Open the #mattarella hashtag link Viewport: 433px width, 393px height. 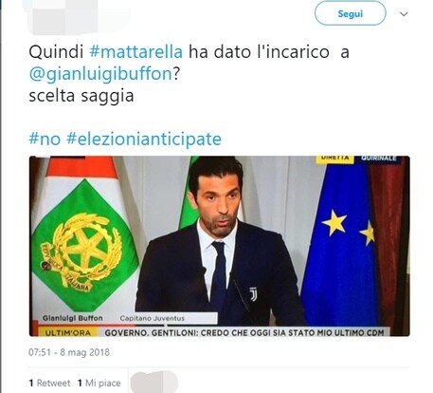point(136,51)
